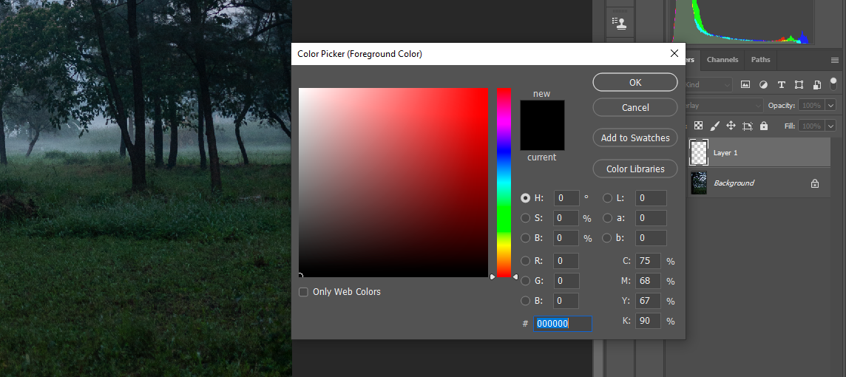Expand the Opacity slider arrow

click(830, 105)
